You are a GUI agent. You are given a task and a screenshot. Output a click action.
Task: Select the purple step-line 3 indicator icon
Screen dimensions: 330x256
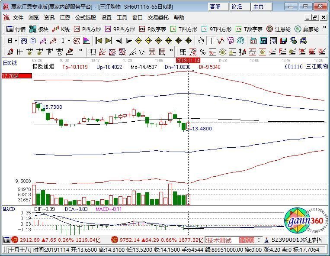(x=43, y=41)
